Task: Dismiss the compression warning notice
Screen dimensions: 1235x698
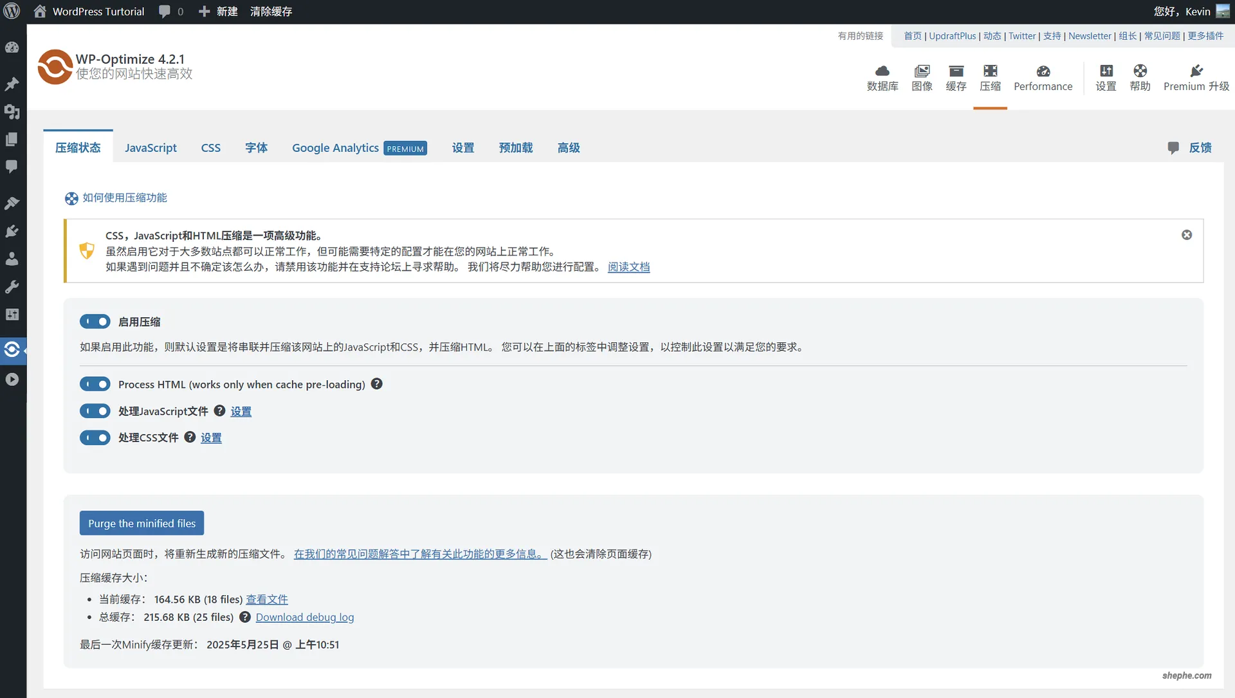Action: point(1187,234)
